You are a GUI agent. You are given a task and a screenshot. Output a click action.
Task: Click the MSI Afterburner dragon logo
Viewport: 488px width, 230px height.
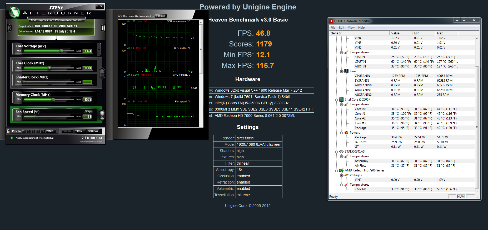(x=14, y=13)
